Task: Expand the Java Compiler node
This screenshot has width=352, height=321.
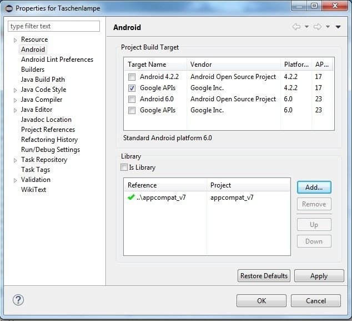Action: 15,100
